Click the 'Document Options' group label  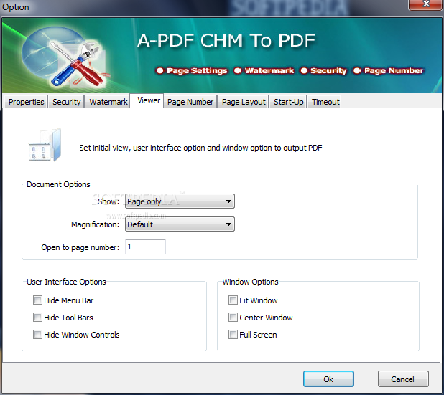[58, 184]
